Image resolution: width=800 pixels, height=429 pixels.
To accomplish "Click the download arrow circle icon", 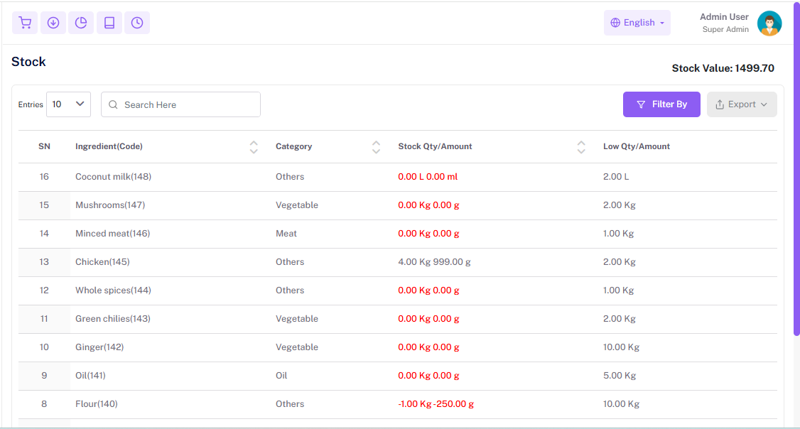I will coord(53,23).
